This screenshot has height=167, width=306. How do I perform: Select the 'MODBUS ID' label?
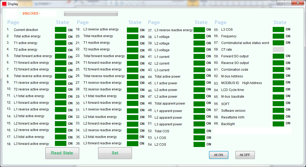[x=230, y=83]
